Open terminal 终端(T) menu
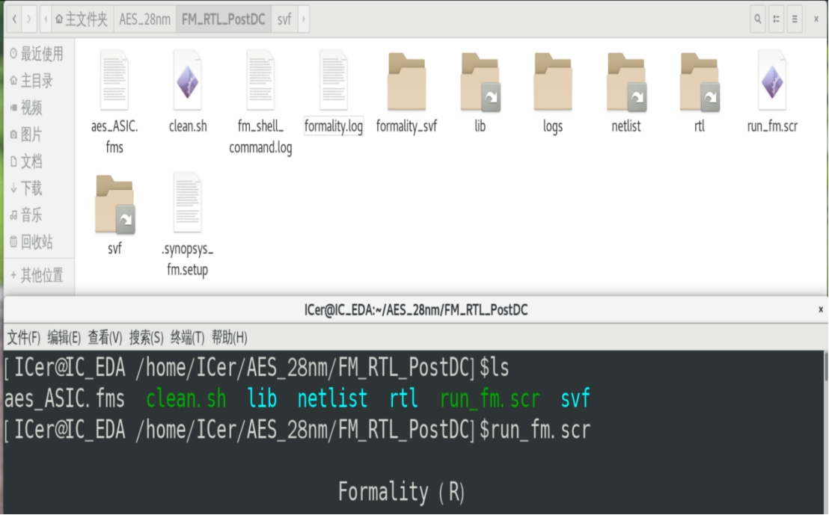 [187, 338]
